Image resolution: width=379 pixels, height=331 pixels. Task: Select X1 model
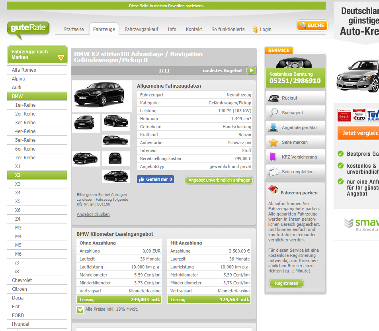pos(37,166)
